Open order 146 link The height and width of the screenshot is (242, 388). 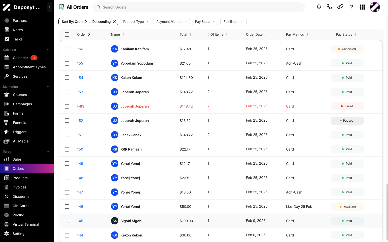click(x=80, y=207)
